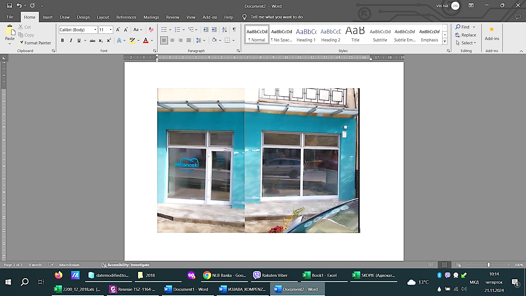Click Format Painter brush
The width and height of the screenshot is (526, 296).
35,43
